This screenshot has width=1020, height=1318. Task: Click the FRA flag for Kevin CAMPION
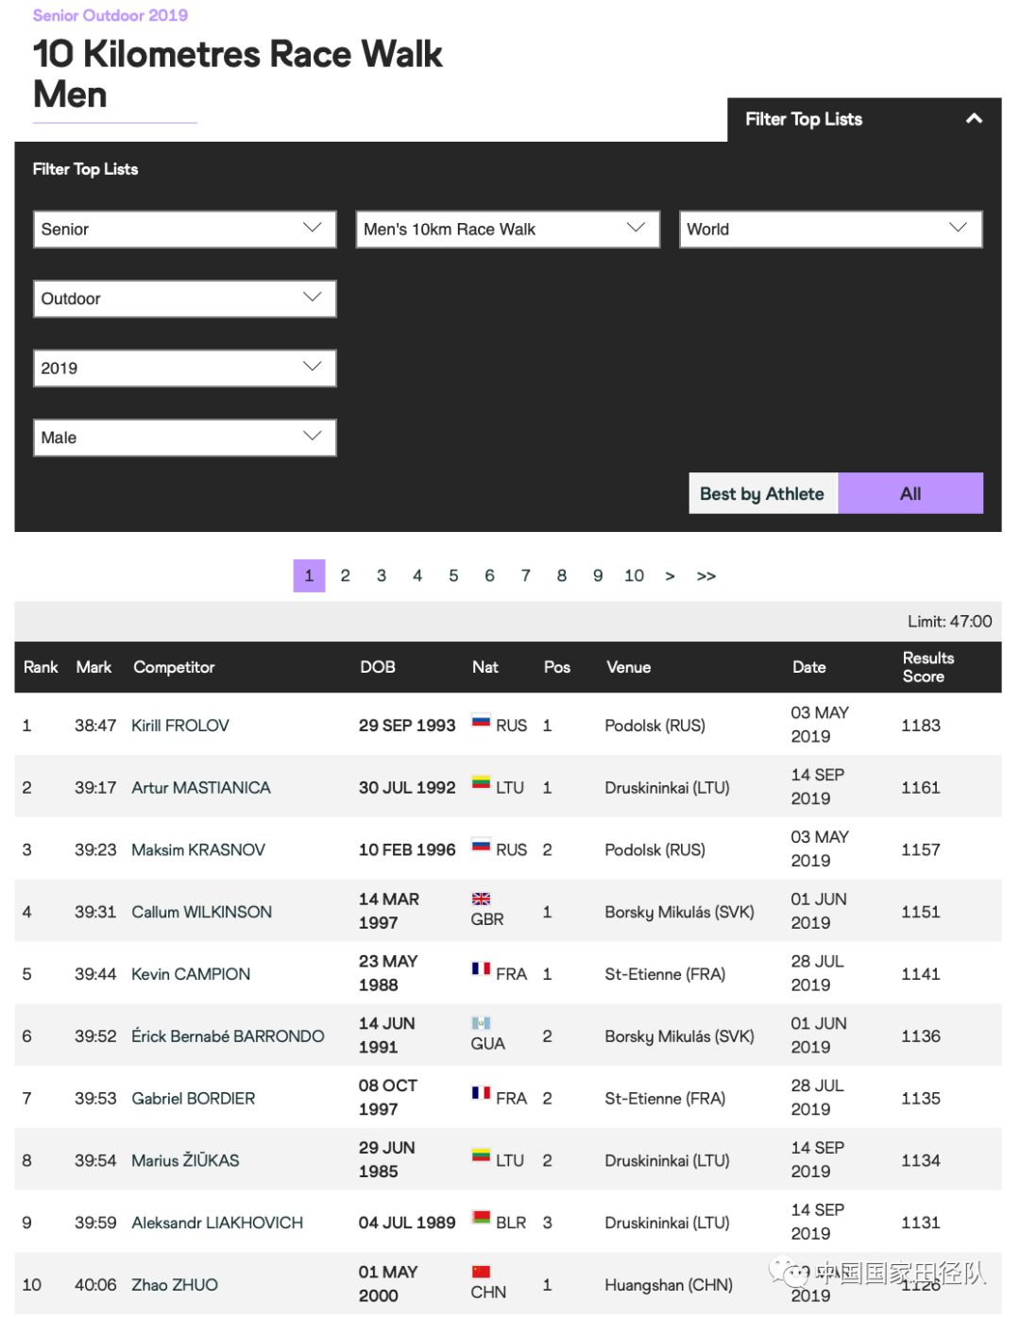(x=481, y=969)
